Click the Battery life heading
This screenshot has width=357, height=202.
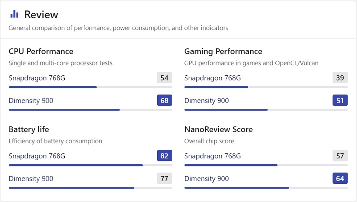coord(29,129)
